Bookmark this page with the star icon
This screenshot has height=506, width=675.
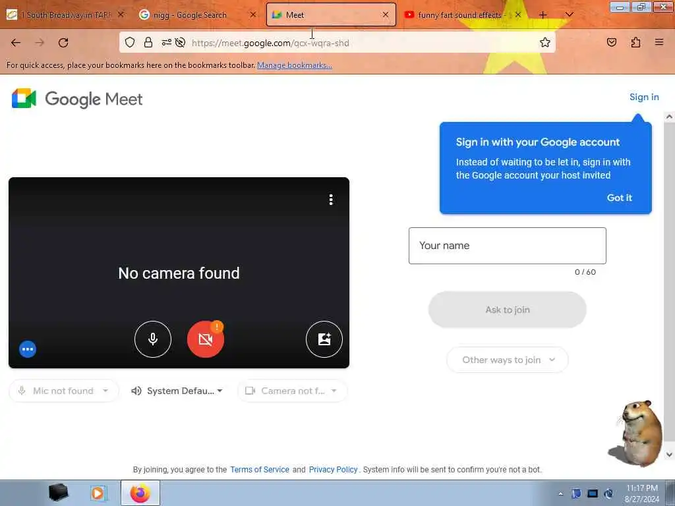[545, 42]
